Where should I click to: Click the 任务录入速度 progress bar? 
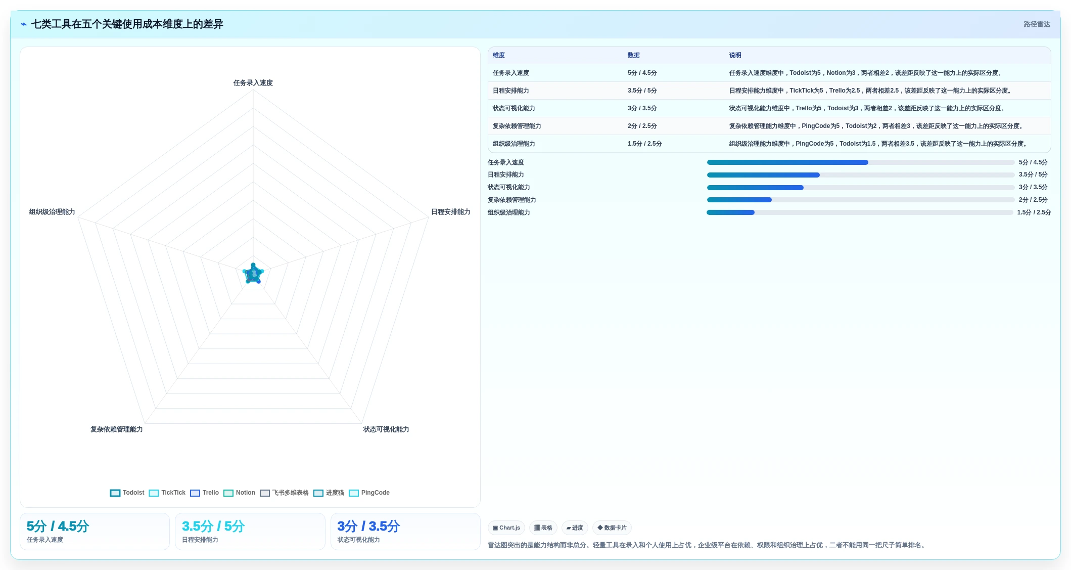[860, 162]
